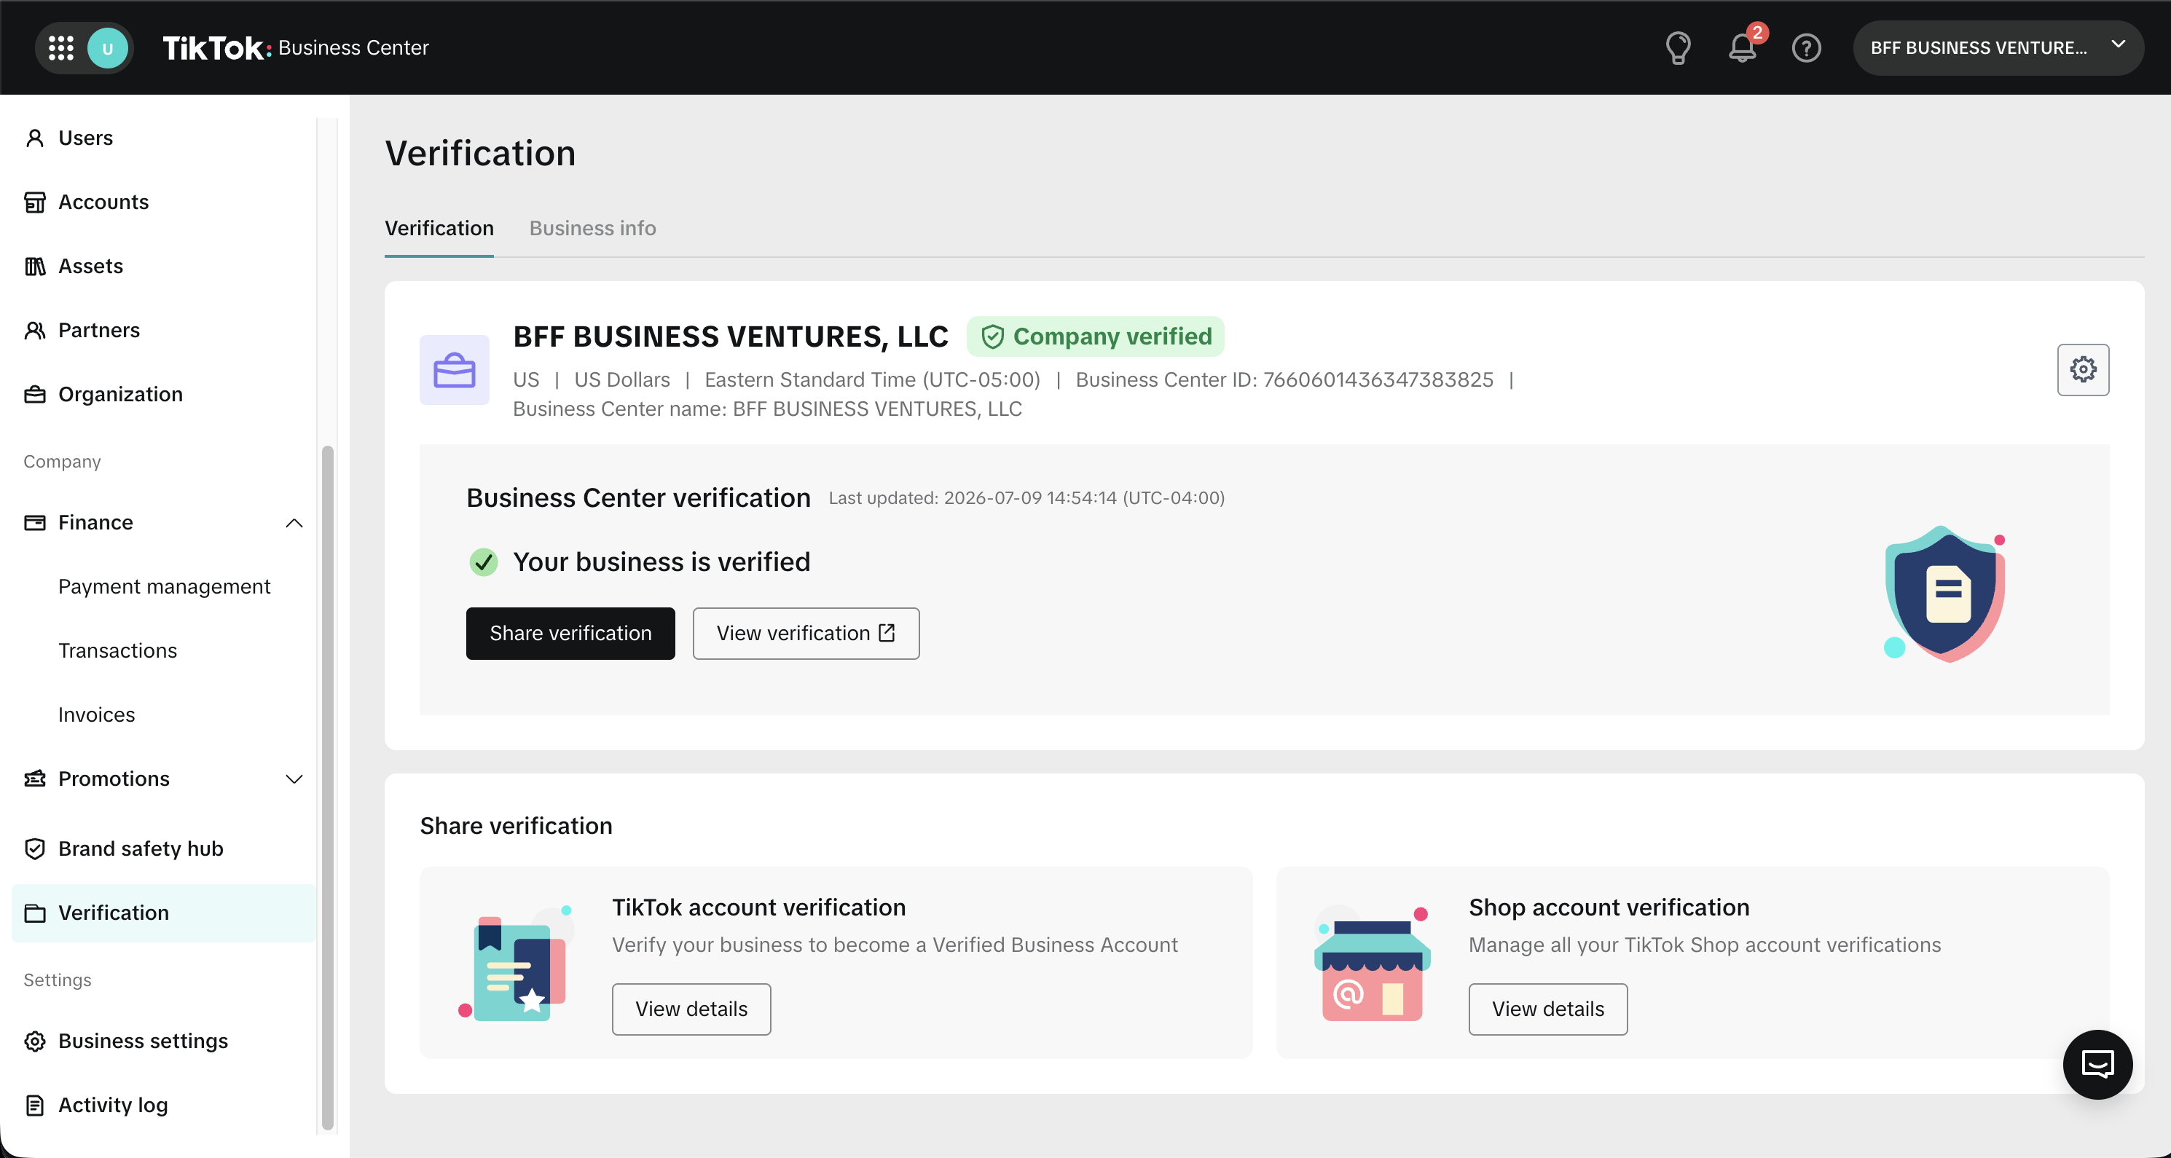Screen dimensions: 2171x1158
Task: Open the lightbulb tips icon
Action: tap(1678, 48)
